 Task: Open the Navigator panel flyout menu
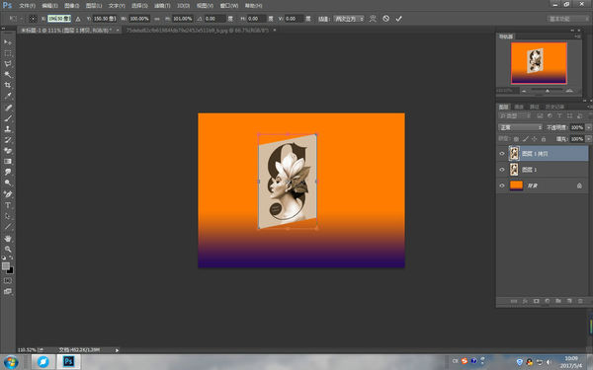point(577,37)
